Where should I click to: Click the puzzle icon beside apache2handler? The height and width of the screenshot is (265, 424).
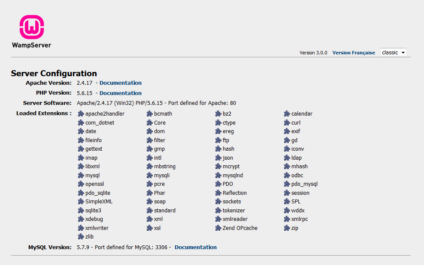coord(81,114)
